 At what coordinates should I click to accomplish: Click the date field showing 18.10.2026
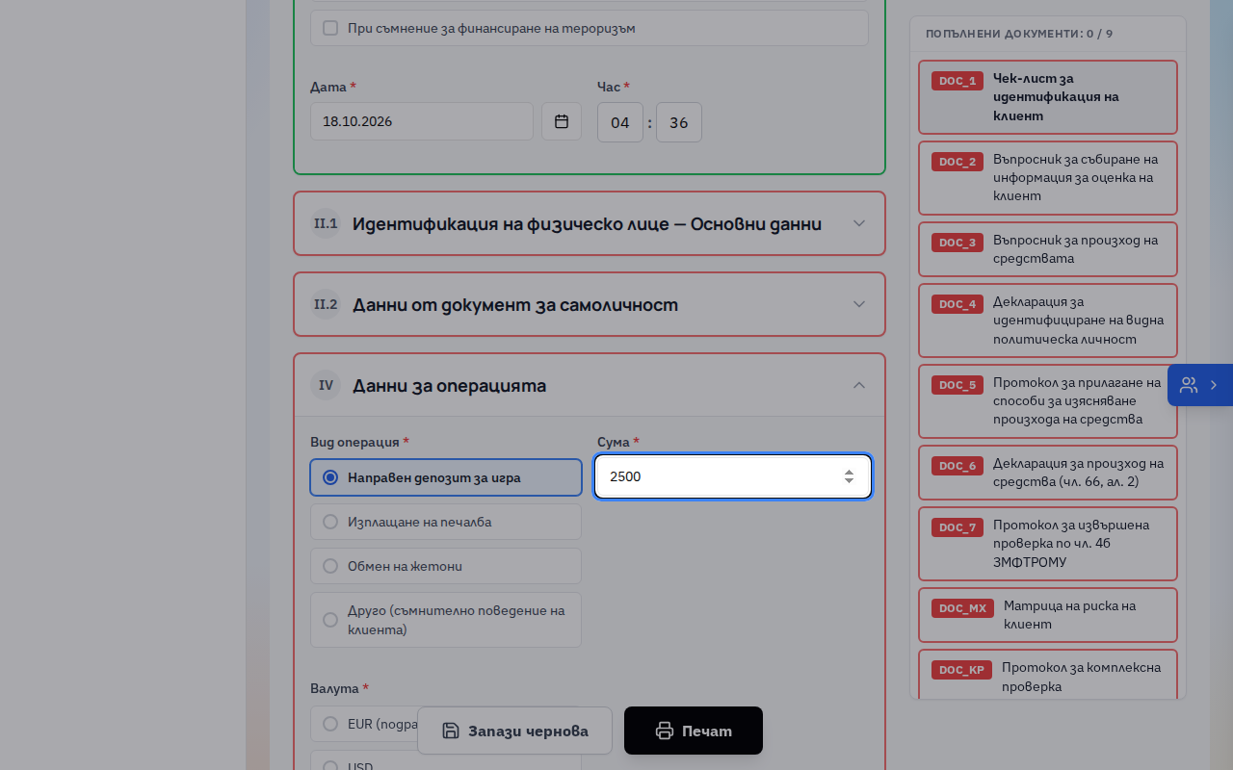(x=422, y=121)
